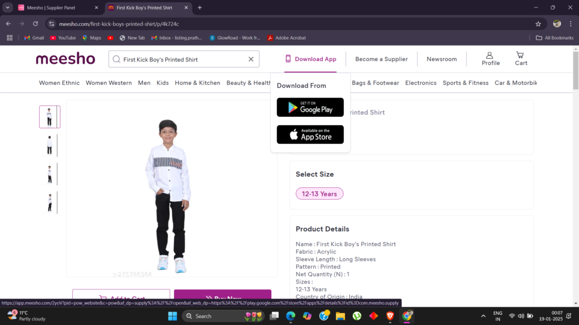Viewport: 579px width, 325px height.
Task: Open Electronics category menu
Action: pyautogui.click(x=421, y=83)
